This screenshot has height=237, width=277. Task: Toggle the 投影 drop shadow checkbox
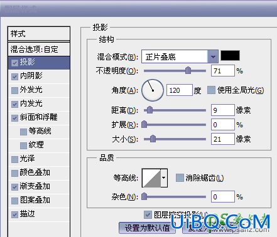[x=14, y=63]
